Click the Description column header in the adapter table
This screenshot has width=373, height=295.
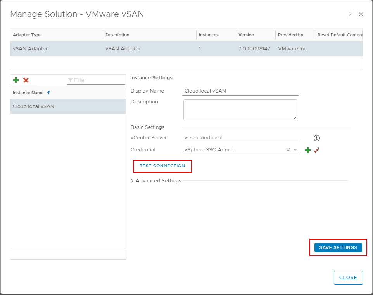[x=150, y=35]
